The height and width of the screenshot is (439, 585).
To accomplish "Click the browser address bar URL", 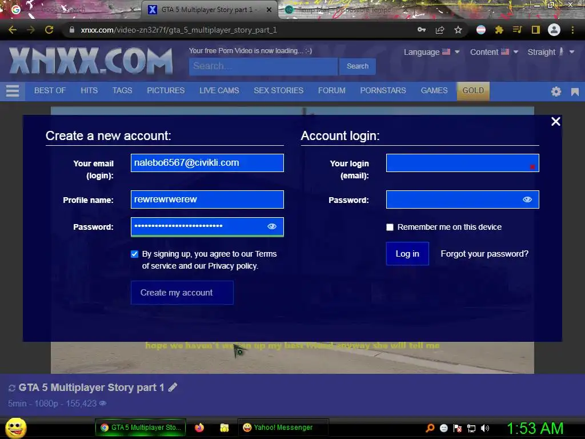I will (x=179, y=30).
